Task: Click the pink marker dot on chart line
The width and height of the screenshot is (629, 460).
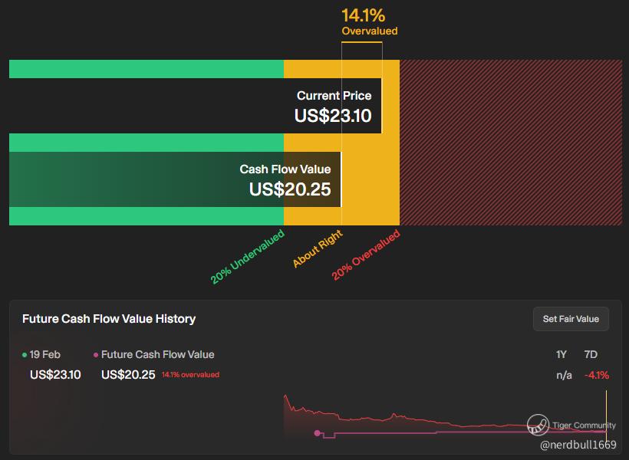Action: pyautogui.click(x=318, y=433)
